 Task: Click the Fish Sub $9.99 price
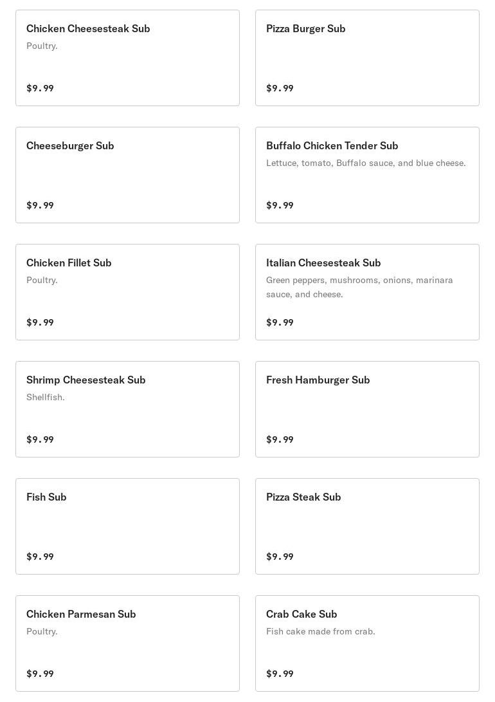click(x=40, y=557)
